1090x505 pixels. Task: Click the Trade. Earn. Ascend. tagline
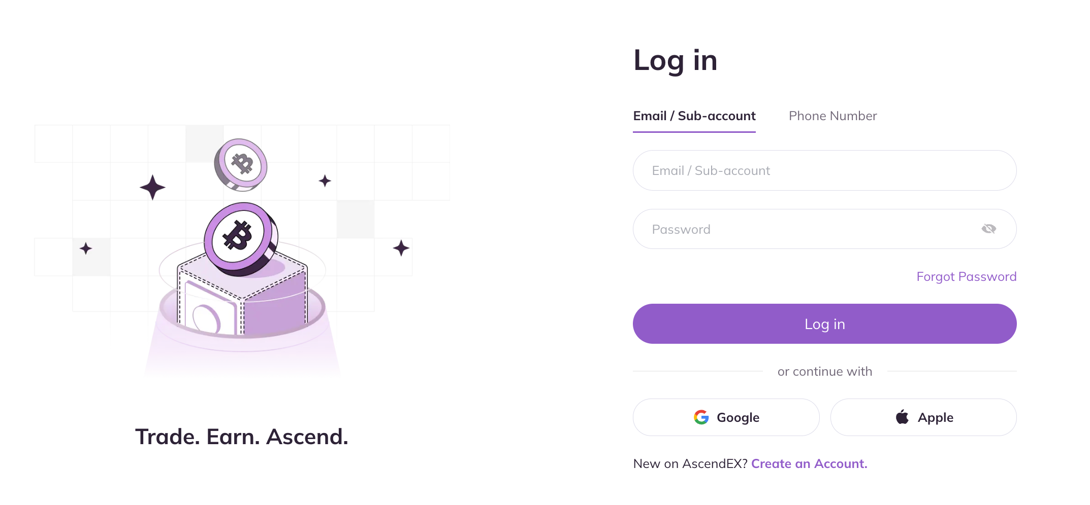click(241, 437)
